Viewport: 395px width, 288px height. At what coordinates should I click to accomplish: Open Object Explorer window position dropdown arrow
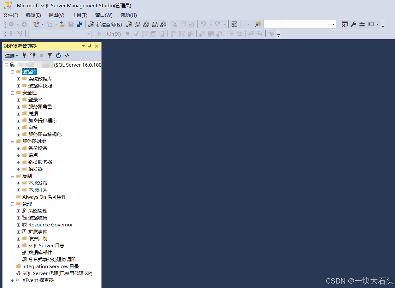83,46
